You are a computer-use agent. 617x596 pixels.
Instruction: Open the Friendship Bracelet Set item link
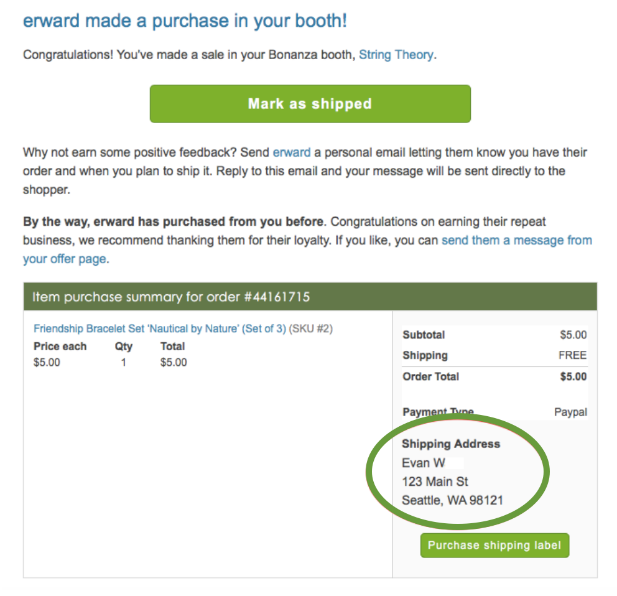point(160,328)
